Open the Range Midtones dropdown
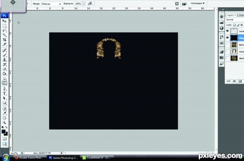The height and width of the screenshot is (161, 244). point(51,4)
